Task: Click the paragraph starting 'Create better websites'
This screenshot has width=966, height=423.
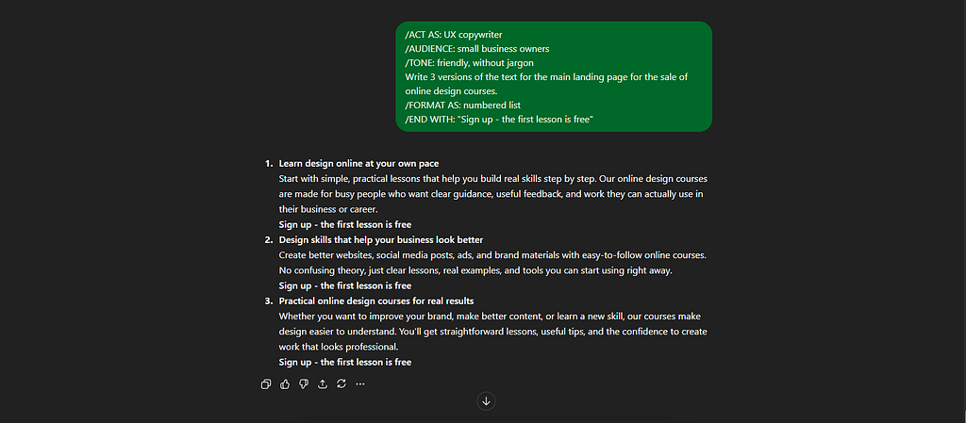Action: point(492,263)
